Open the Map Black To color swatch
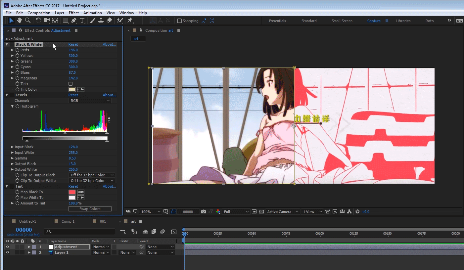464x270 pixels. tap(72, 192)
